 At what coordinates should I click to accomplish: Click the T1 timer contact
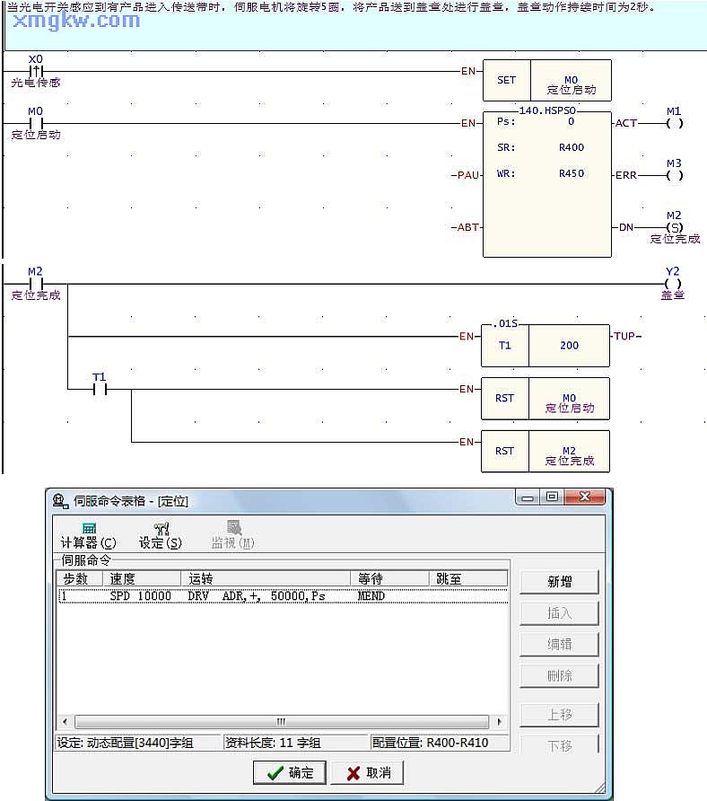(x=100, y=390)
